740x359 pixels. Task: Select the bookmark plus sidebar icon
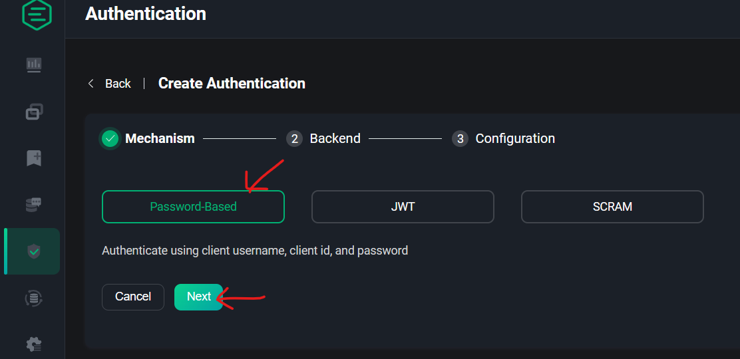[34, 158]
